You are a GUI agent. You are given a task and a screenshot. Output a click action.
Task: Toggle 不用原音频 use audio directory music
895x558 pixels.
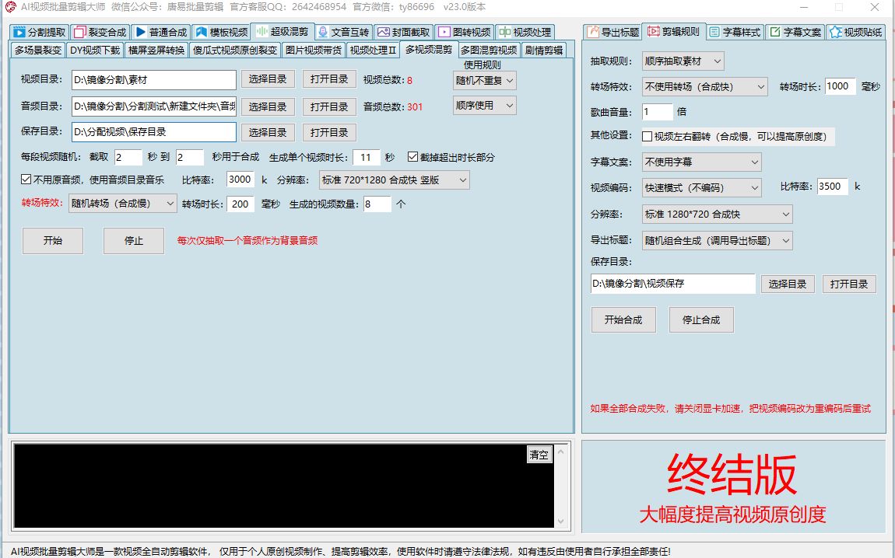pos(27,180)
